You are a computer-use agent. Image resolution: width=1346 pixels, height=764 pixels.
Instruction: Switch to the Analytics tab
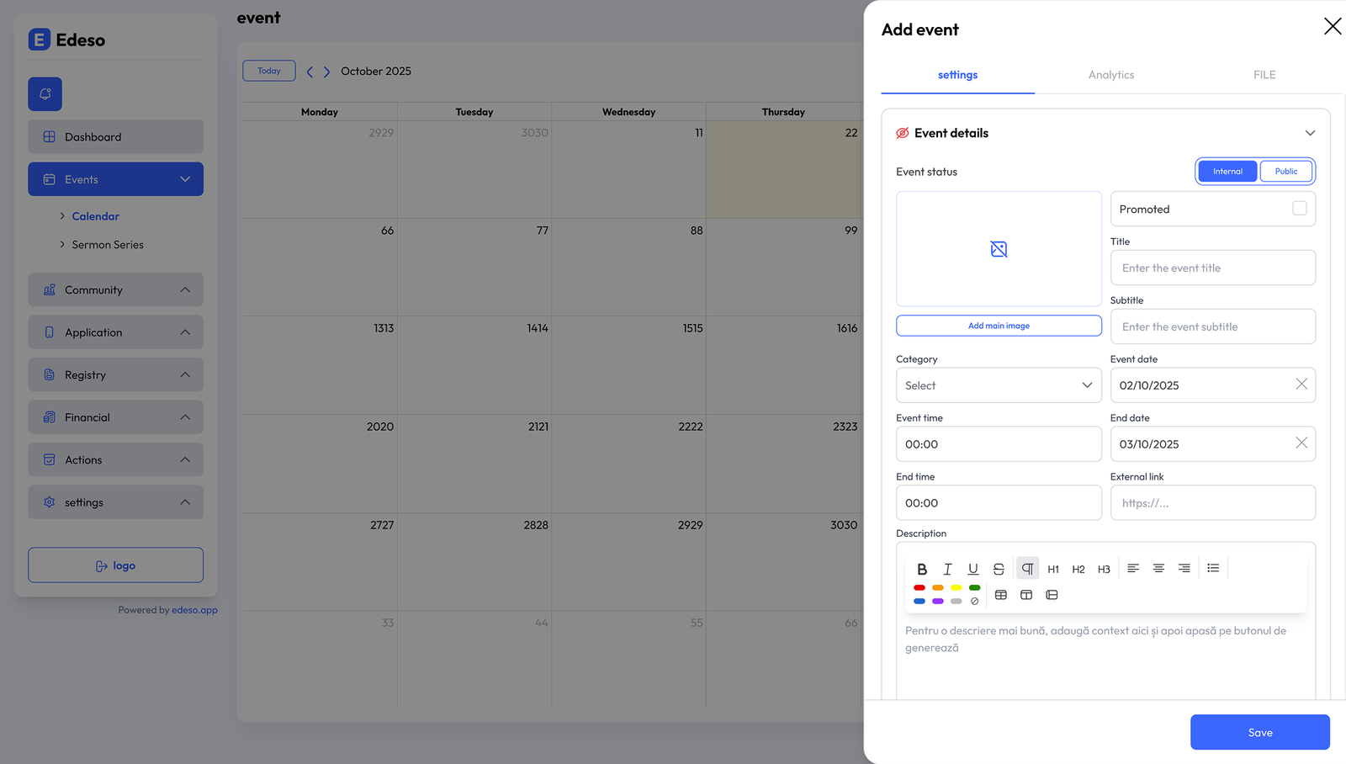[1111, 75]
